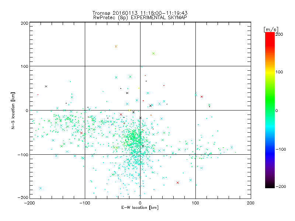Select the "N-S location [km]" axis label

click(x=13, y=111)
